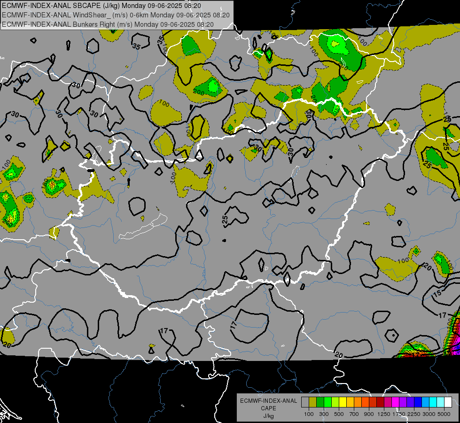Pick the pure blue swatch right of 2250
This screenshot has width=460, height=423.
[x=418, y=402]
